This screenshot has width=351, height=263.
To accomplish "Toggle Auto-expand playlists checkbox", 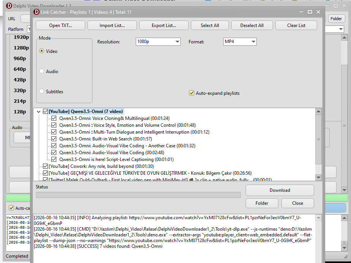I will pyautogui.click(x=192, y=93).
